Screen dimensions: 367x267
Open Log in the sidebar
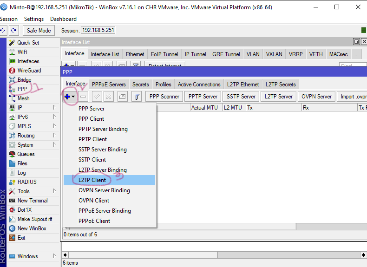(x=33, y=173)
